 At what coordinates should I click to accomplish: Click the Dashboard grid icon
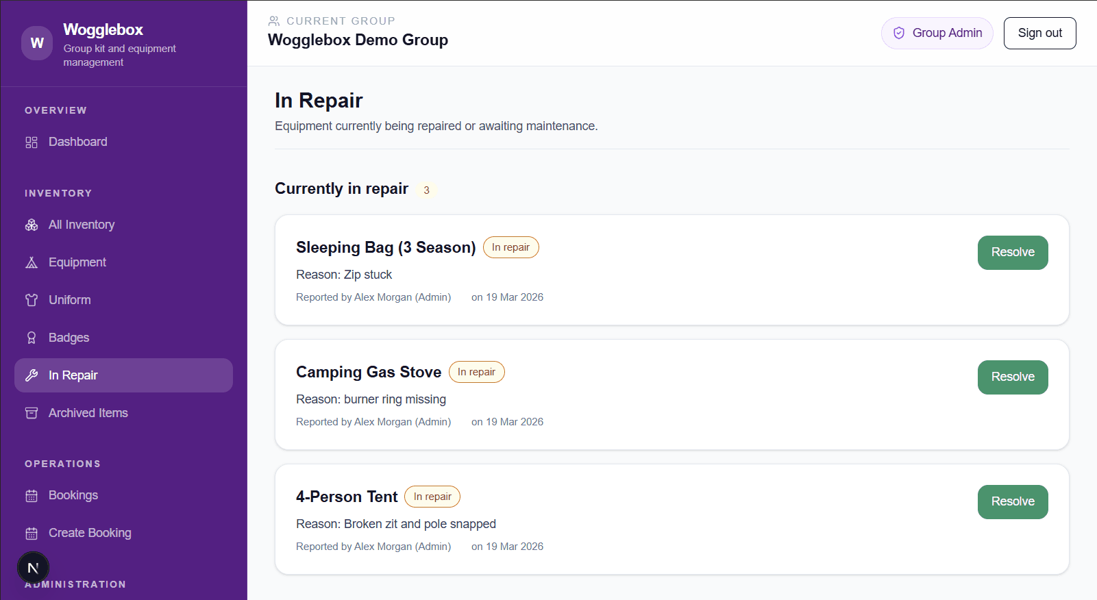pyautogui.click(x=32, y=142)
